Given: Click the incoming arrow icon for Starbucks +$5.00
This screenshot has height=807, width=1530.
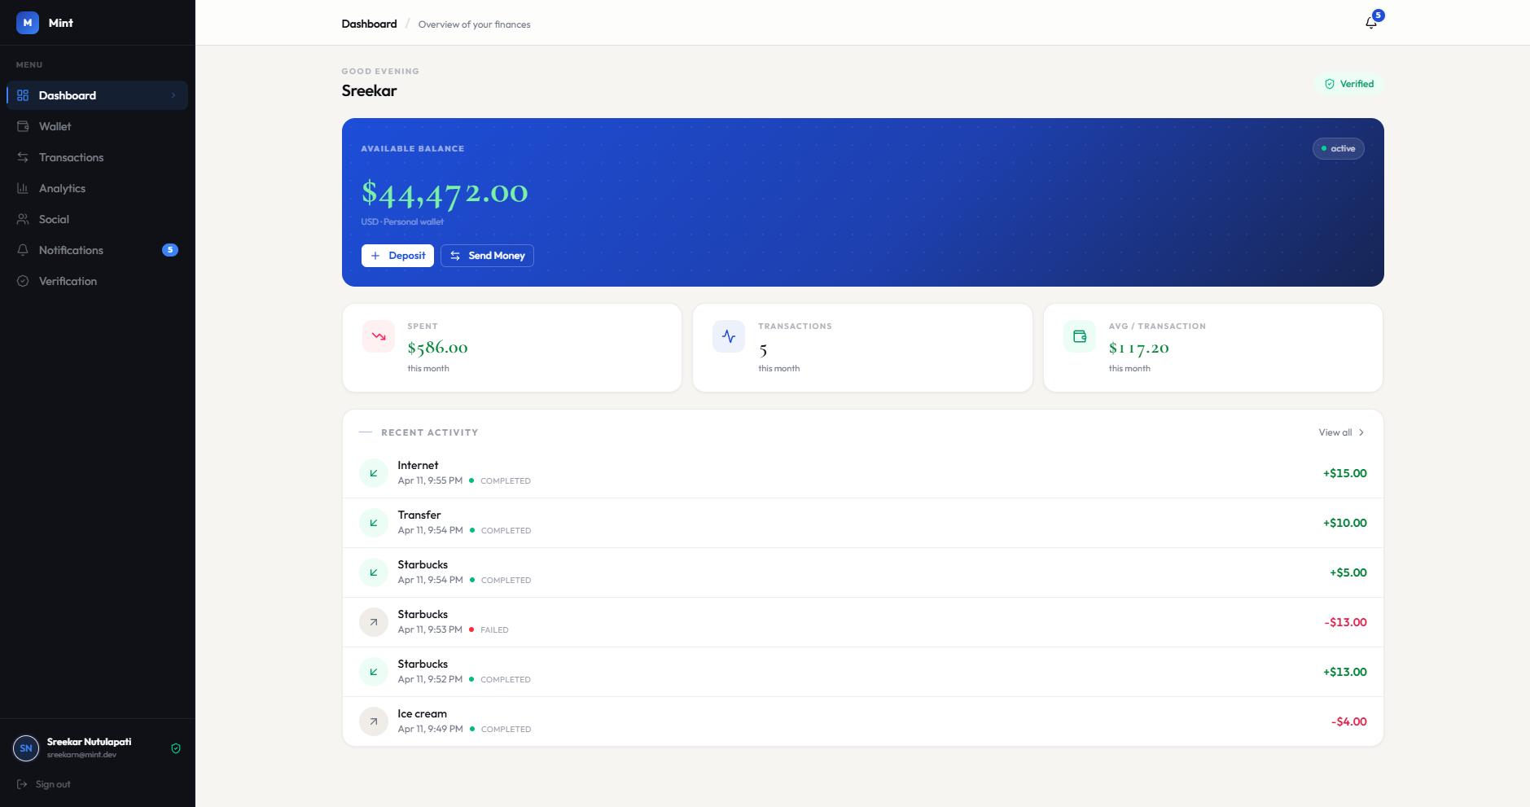Looking at the screenshot, I should tap(374, 572).
